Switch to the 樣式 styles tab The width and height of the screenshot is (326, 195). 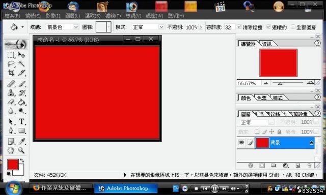(x=278, y=97)
